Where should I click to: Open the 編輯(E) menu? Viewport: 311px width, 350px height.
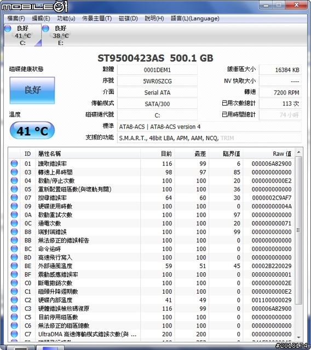point(41,18)
